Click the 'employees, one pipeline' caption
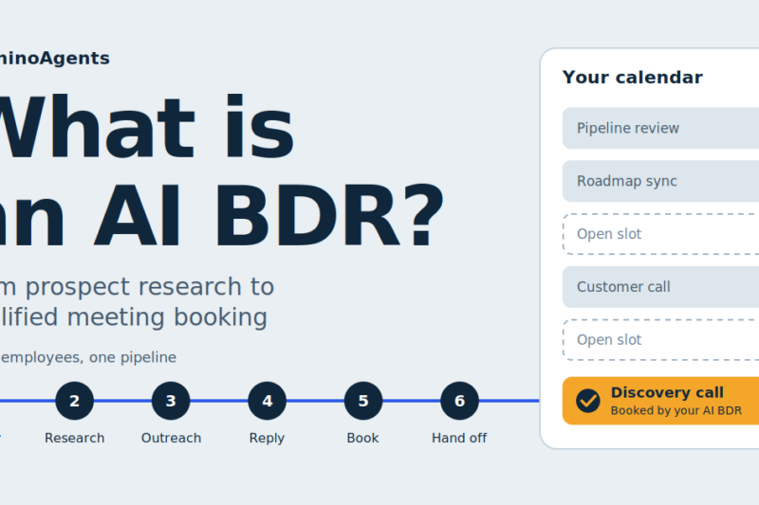Screen dimensions: 759x505 tap(88, 357)
